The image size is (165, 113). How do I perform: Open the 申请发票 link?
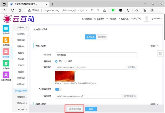click(111, 19)
